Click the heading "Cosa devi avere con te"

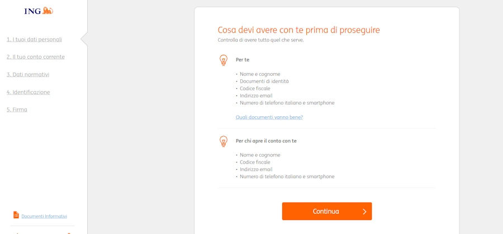click(298, 30)
